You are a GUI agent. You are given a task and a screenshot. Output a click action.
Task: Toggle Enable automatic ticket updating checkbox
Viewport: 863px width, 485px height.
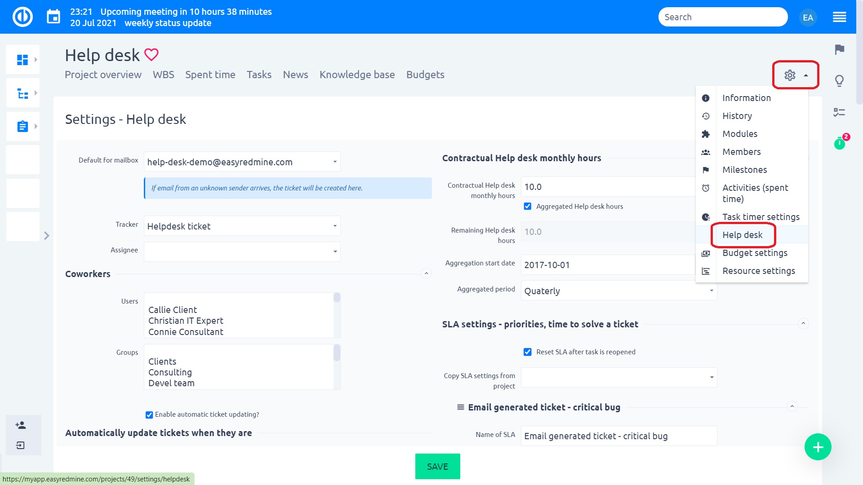coord(149,415)
